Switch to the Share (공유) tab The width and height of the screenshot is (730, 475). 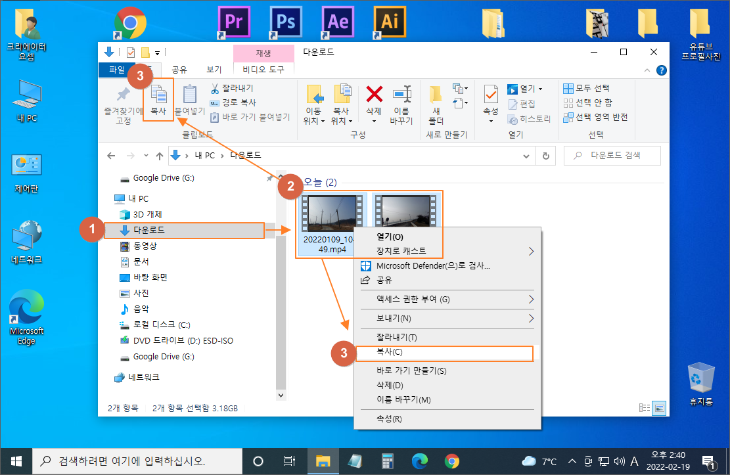pos(179,70)
